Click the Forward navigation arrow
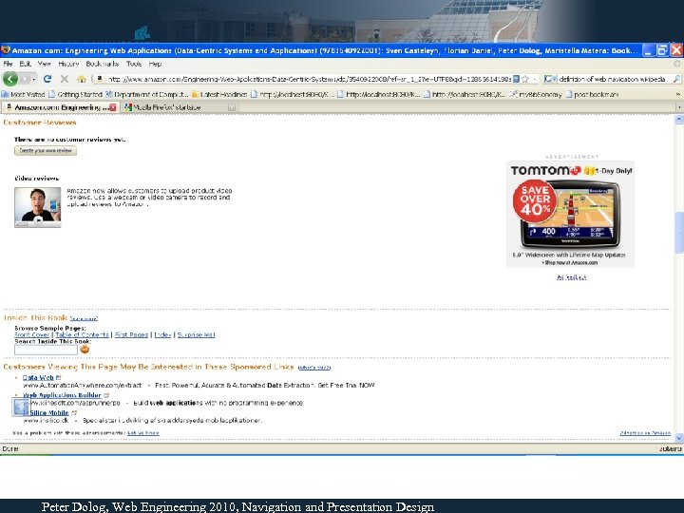The height and width of the screenshot is (513, 684). point(26,79)
